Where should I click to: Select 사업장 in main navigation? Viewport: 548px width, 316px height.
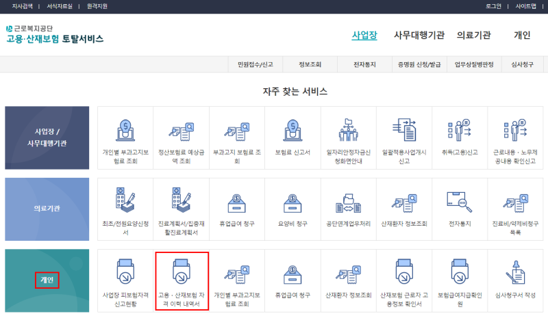364,36
